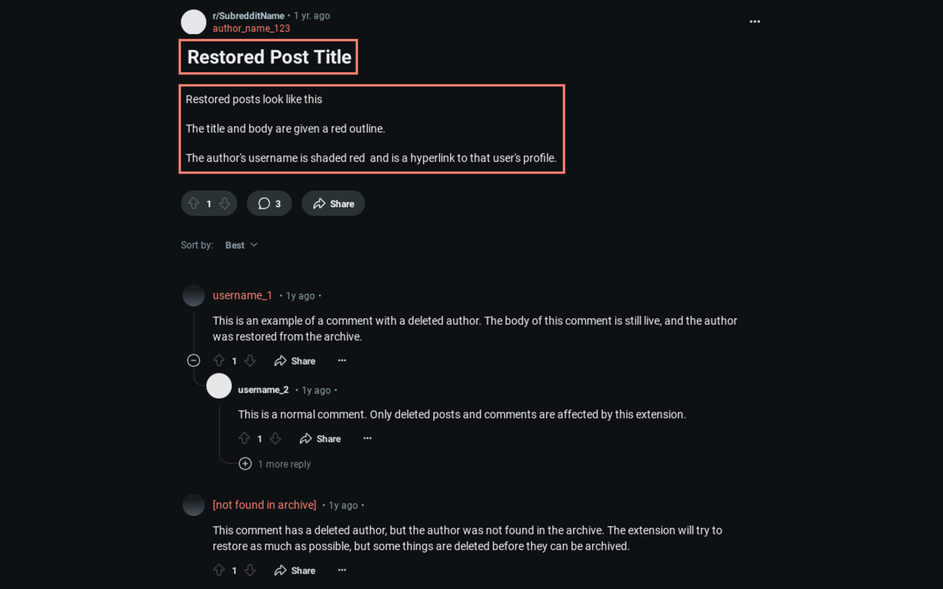Open the comments via the speech bubble icon
The width and height of the screenshot is (943, 589).
pos(263,203)
